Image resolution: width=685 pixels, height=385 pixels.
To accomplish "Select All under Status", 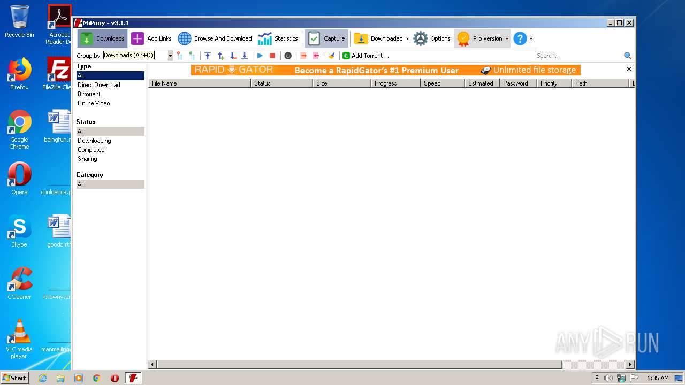I will [x=110, y=132].
